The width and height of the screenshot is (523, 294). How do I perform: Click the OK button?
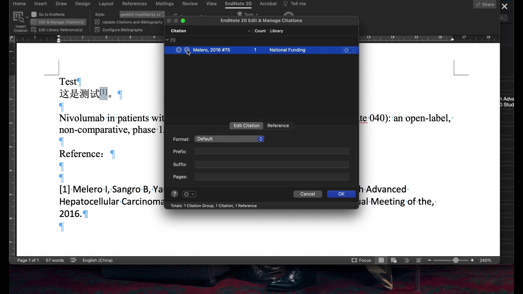point(341,194)
